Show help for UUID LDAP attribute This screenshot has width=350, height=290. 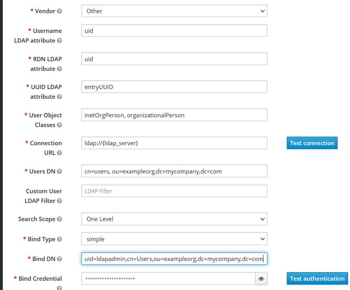(x=59, y=97)
